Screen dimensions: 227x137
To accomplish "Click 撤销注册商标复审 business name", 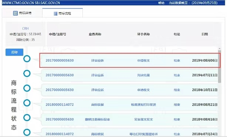I will coord(97,119).
